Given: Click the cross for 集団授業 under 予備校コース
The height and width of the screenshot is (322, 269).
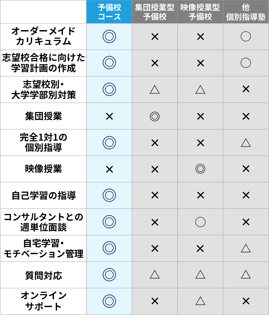Looking at the screenshot, I should 109,116.
